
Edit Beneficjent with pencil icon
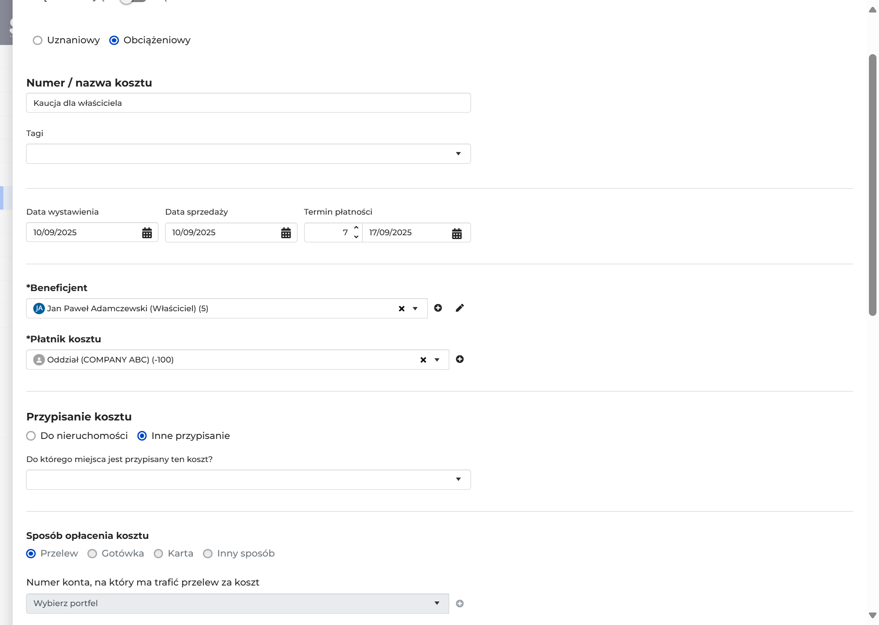point(460,308)
